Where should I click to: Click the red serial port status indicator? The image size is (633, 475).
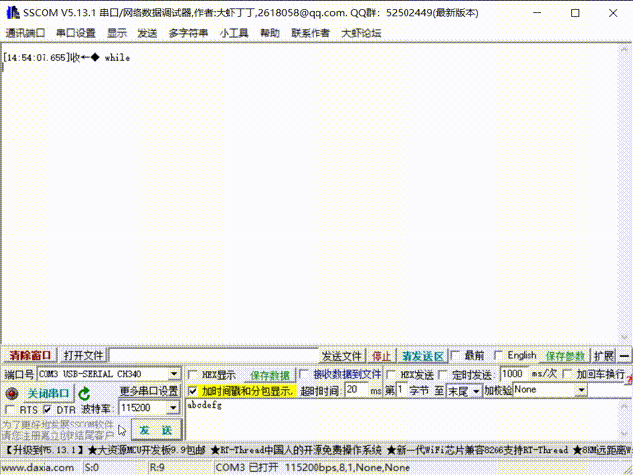click(12, 393)
